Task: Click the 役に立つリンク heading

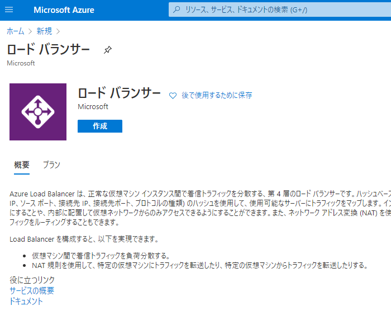Action: pos(32,280)
